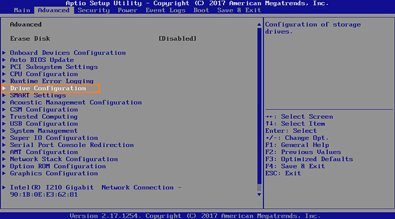
Task: Open Trusted Computing submenu
Action: tap(44, 116)
